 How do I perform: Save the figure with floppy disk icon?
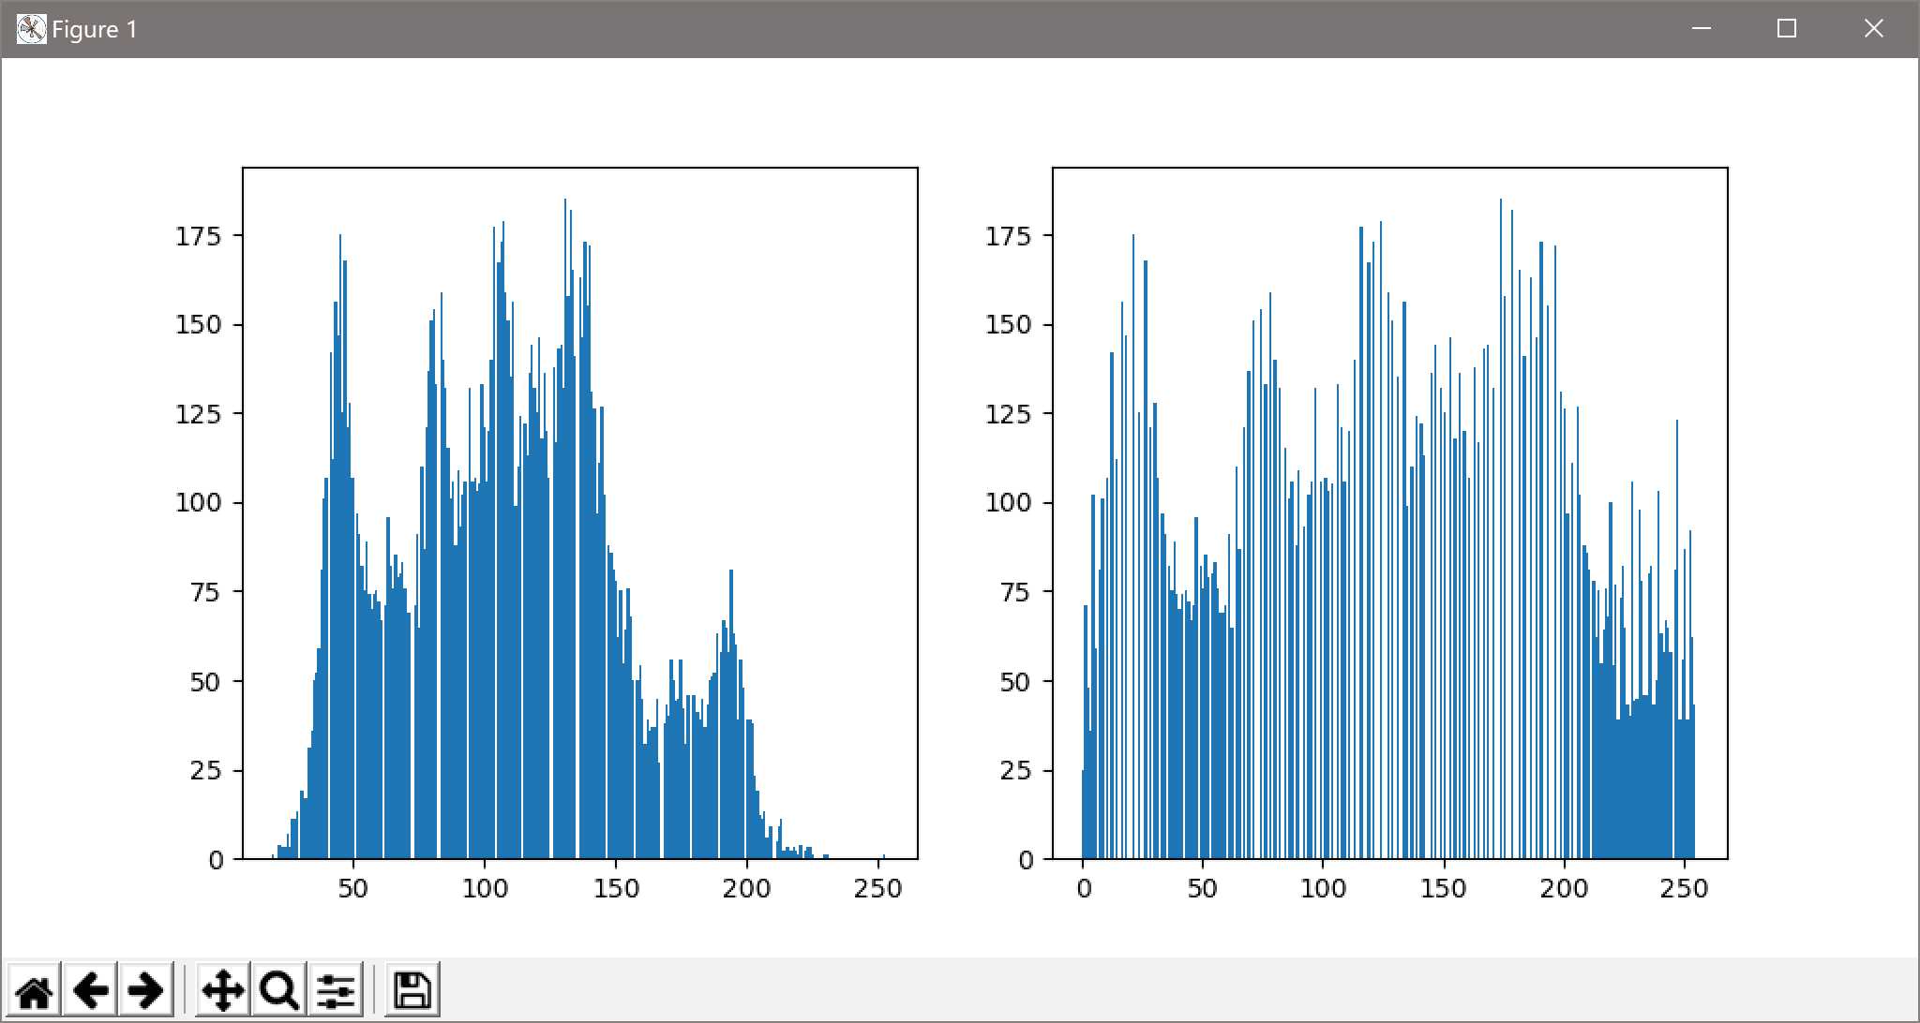(412, 990)
